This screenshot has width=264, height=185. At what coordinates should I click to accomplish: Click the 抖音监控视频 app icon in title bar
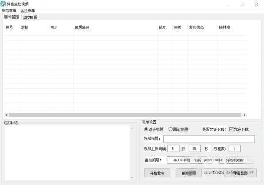3,4
